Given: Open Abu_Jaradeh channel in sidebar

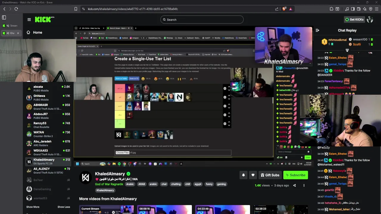Looking at the screenshot, I should (48, 143).
